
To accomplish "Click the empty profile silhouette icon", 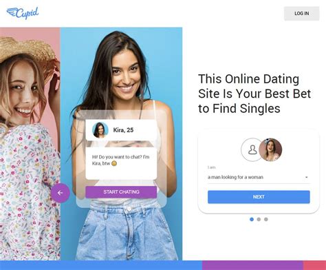I will [252, 149].
